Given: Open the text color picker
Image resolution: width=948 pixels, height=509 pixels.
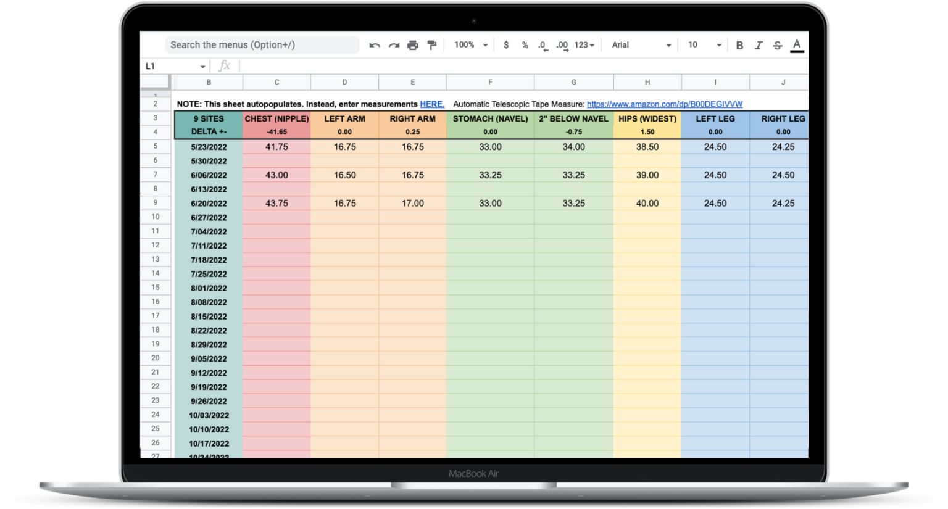Looking at the screenshot, I should (796, 44).
